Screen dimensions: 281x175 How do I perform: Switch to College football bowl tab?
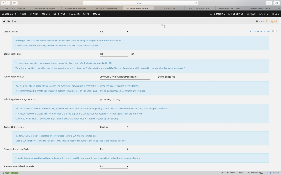[x=261, y=8]
